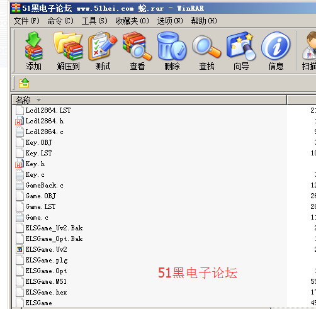Open the 文件(F) menu

(x=26, y=21)
